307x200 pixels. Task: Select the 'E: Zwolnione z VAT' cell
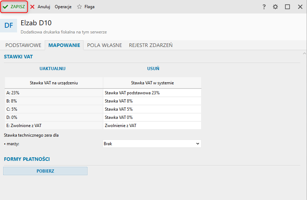[54, 126]
